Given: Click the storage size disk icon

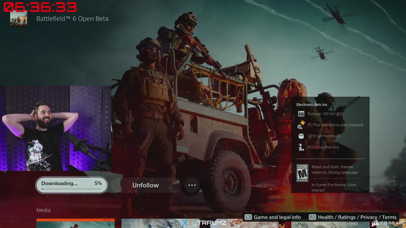Looking at the screenshot, I should tap(301, 136).
